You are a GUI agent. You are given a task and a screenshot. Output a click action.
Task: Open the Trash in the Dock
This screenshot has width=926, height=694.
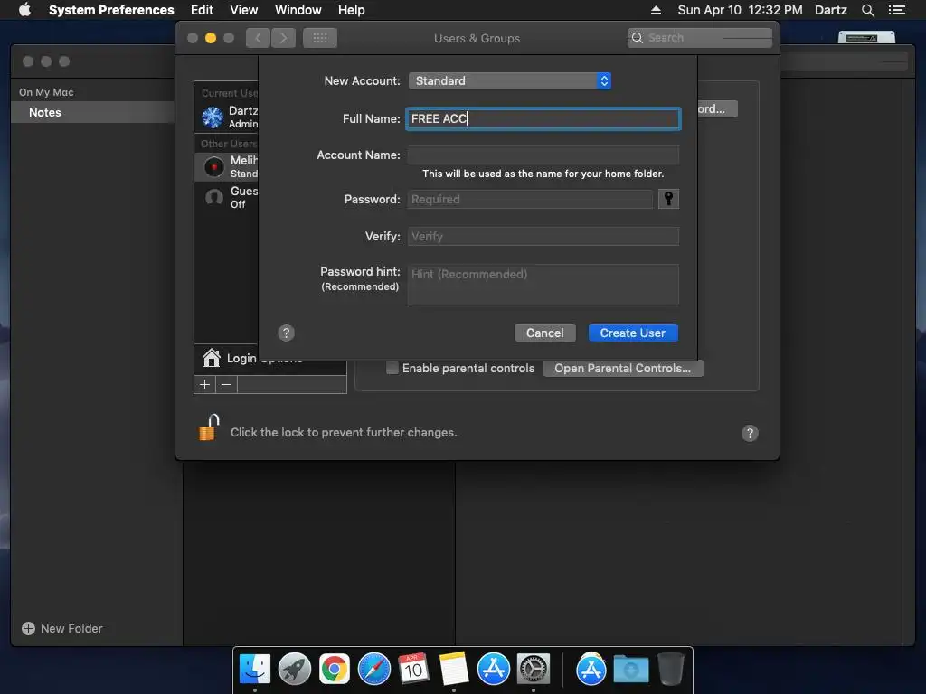coord(670,670)
